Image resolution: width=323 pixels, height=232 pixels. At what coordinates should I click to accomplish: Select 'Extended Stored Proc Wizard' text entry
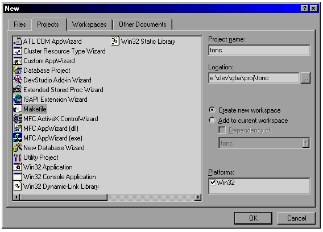point(63,90)
